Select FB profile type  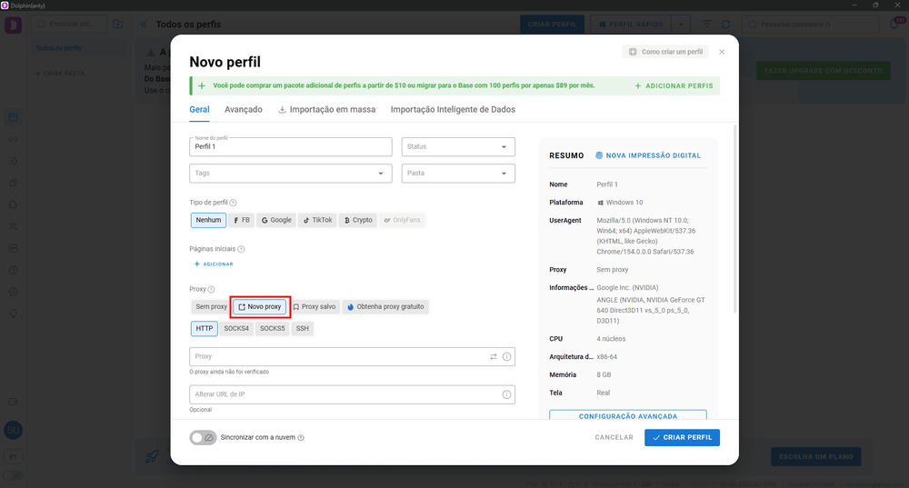pyautogui.click(x=242, y=220)
